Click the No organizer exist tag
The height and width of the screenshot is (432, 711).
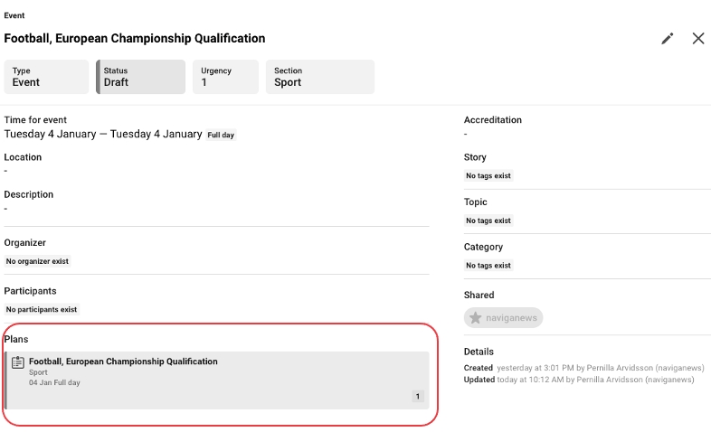pyautogui.click(x=37, y=261)
